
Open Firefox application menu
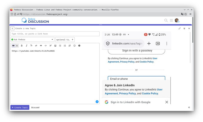tap(190, 14)
